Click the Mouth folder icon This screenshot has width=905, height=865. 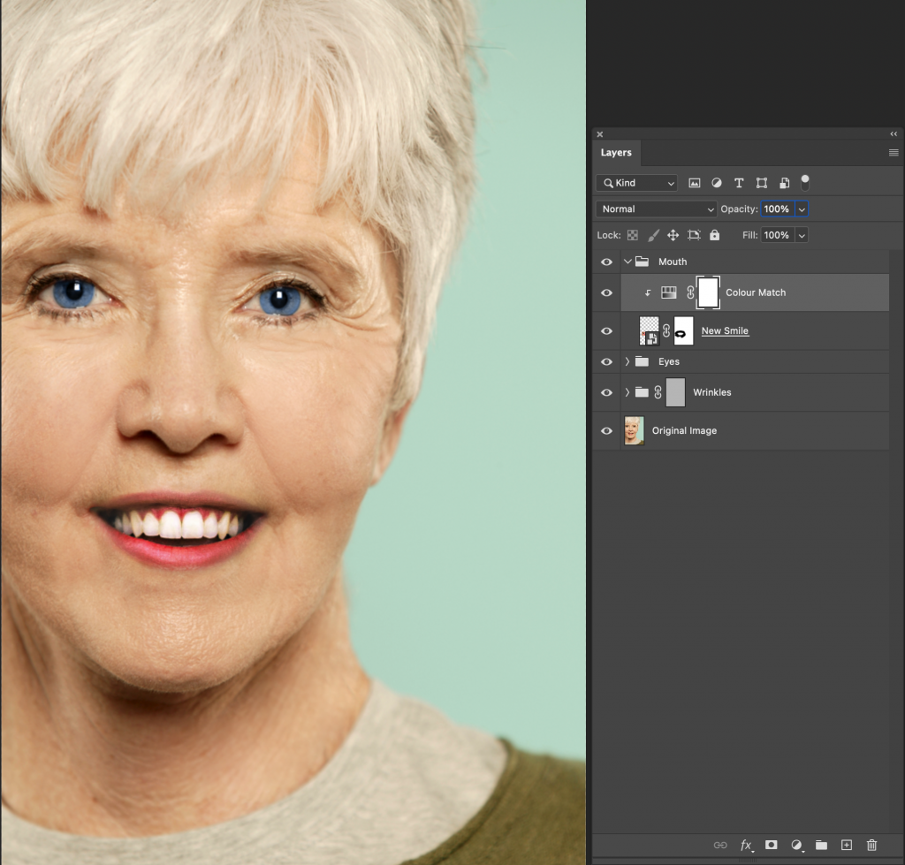point(643,262)
